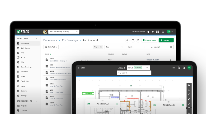Toggle the tablet compare view icon

pos(179,68)
